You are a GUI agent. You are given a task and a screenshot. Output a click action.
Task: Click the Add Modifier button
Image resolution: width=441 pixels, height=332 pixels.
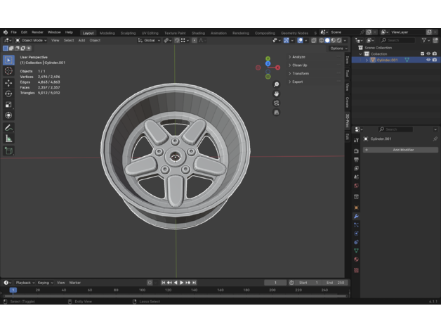[402, 150]
